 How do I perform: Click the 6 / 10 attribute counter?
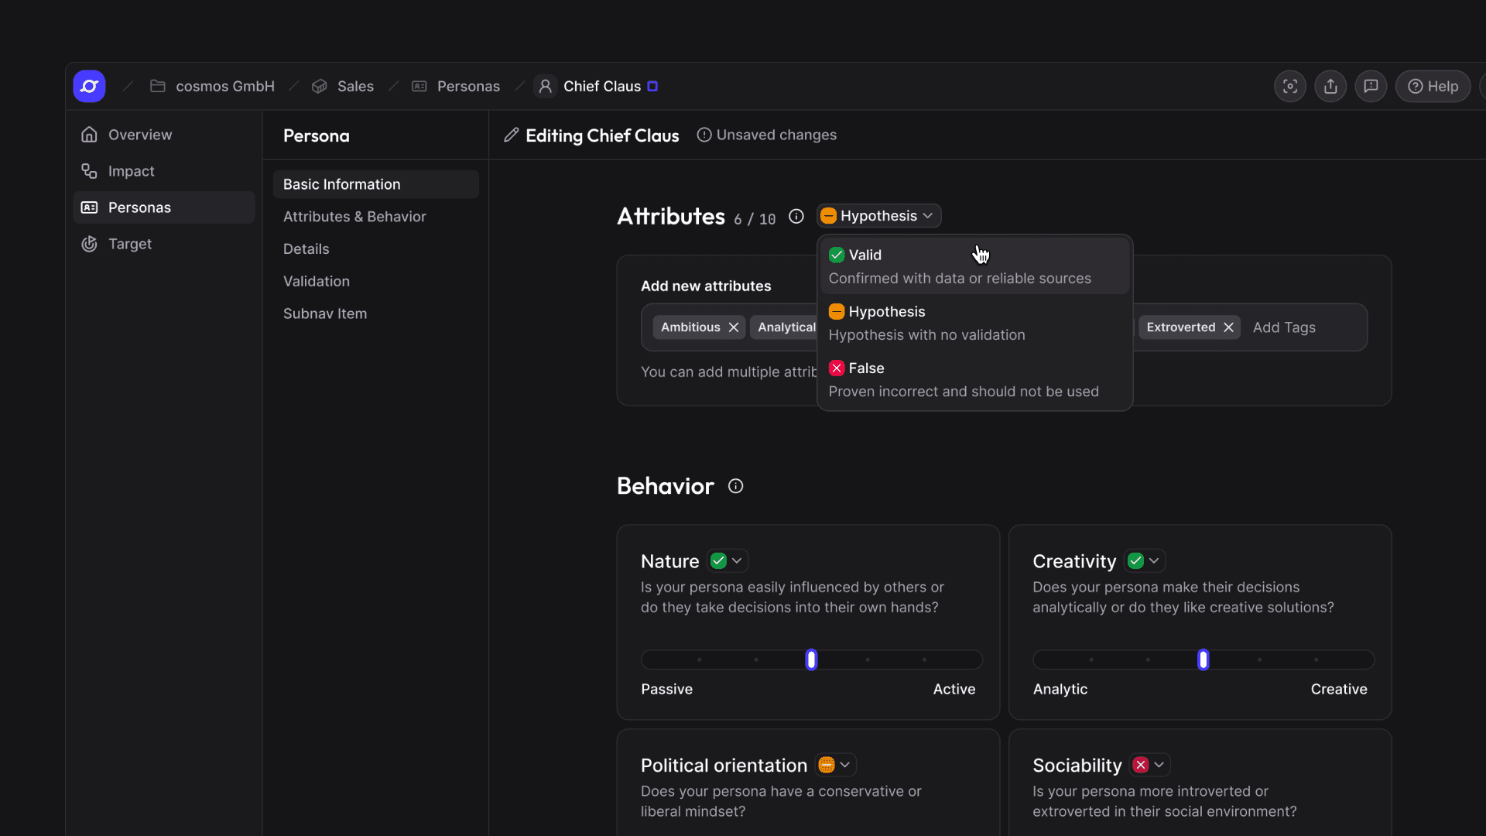click(755, 219)
